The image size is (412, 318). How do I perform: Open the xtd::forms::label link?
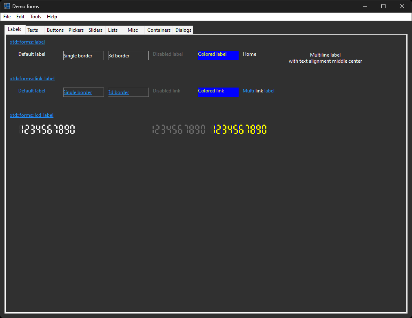click(x=27, y=42)
